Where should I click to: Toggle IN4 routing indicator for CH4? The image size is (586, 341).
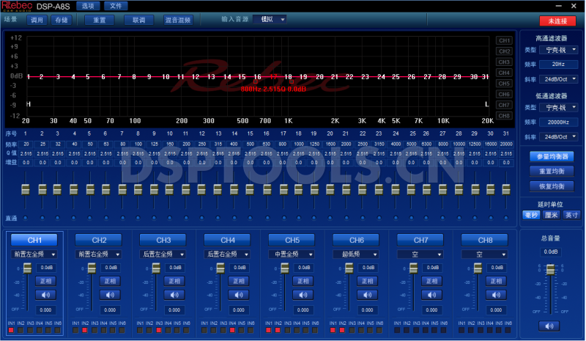[232, 330]
